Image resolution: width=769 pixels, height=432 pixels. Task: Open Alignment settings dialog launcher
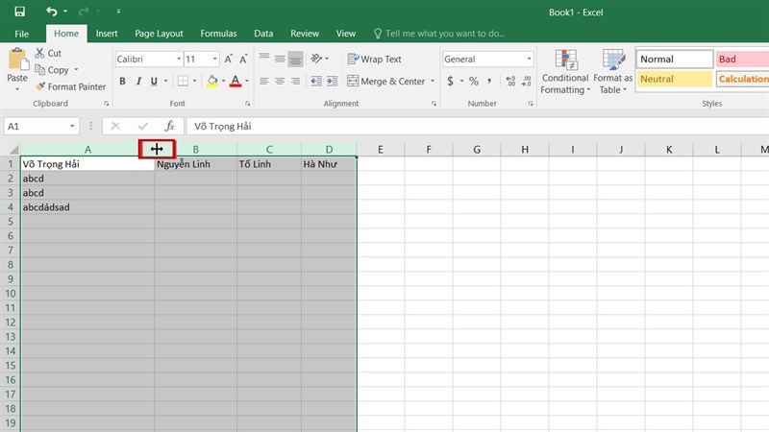pyautogui.click(x=434, y=104)
